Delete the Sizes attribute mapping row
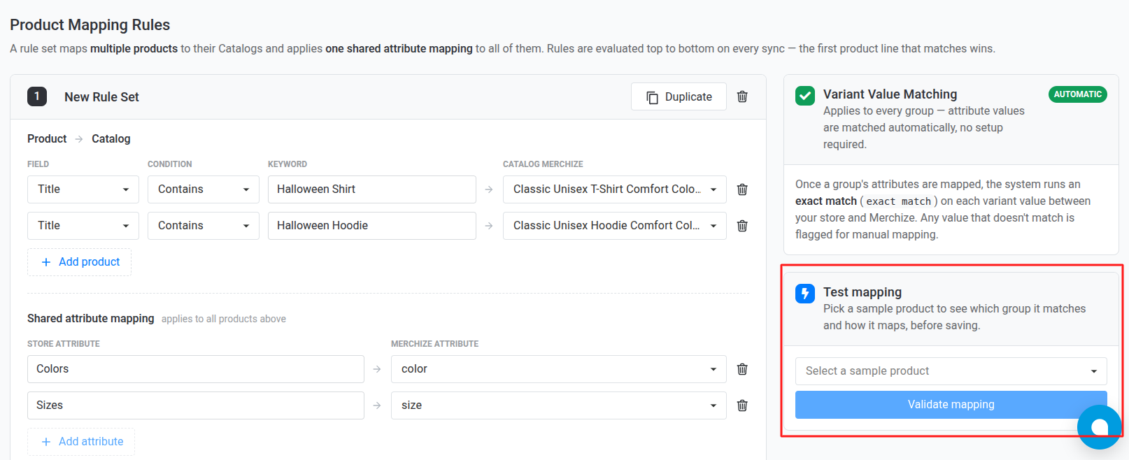1129x460 pixels. point(742,405)
